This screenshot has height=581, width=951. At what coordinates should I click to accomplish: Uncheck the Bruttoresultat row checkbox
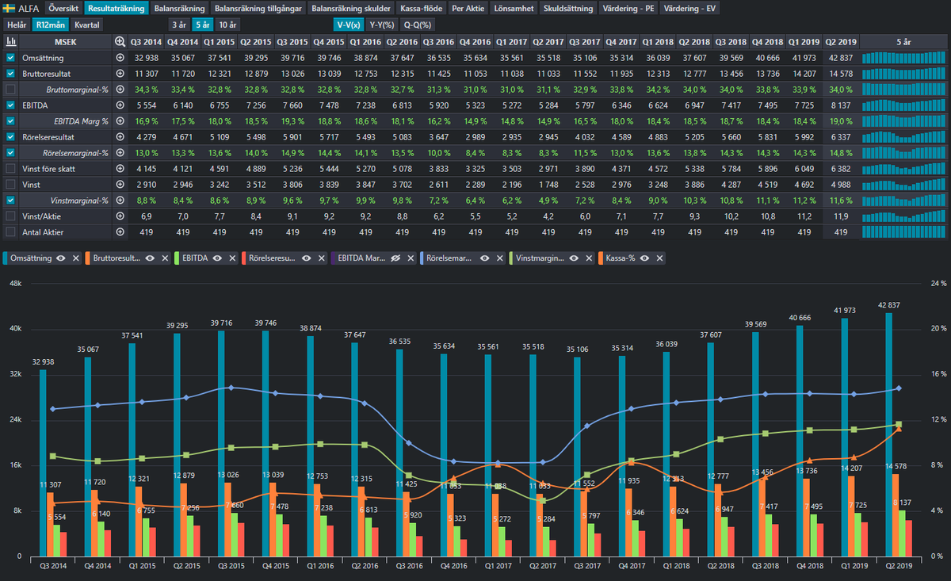click(x=10, y=74)
